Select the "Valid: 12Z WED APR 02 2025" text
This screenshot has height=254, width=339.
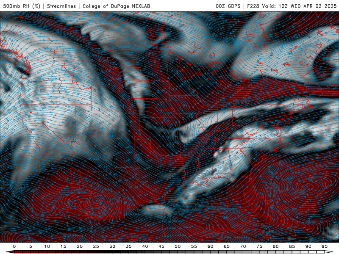299,6
